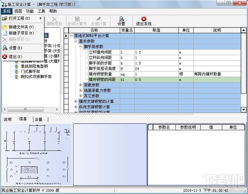Choose 打开工程 from the system menu

pyautogui.click(x=23, y=18)
